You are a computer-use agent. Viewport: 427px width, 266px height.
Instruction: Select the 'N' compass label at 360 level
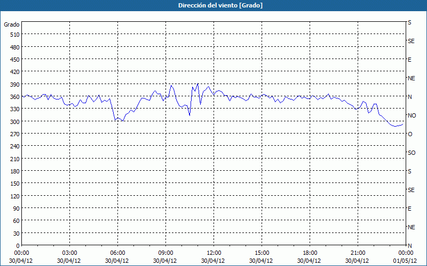coord(409,97)
